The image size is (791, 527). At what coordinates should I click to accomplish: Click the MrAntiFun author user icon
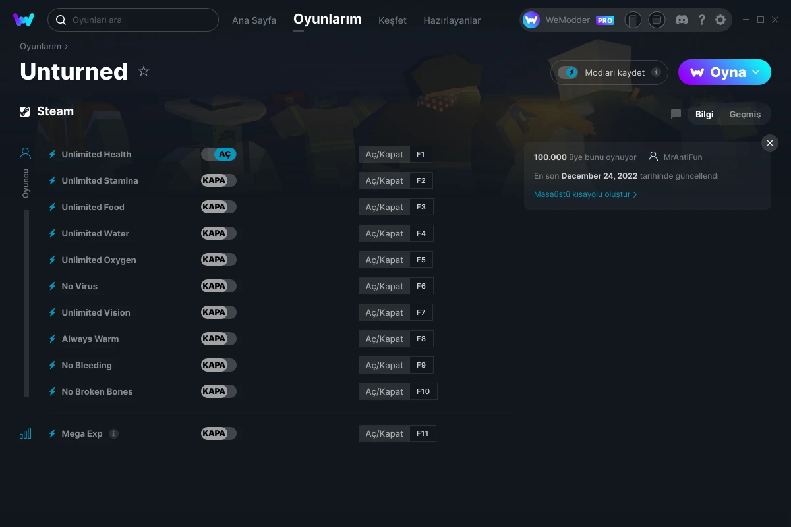point(653,157)
